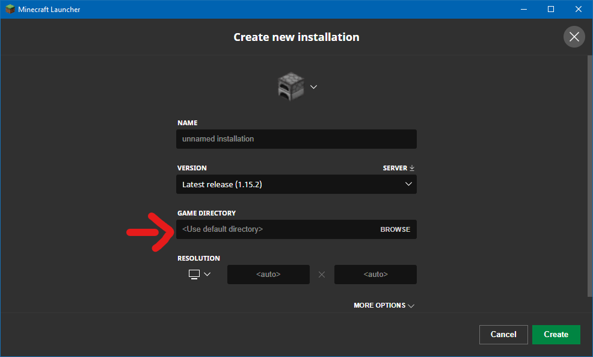
Task: Close the Create new installation dialog
Action: [x=574, y=37]
